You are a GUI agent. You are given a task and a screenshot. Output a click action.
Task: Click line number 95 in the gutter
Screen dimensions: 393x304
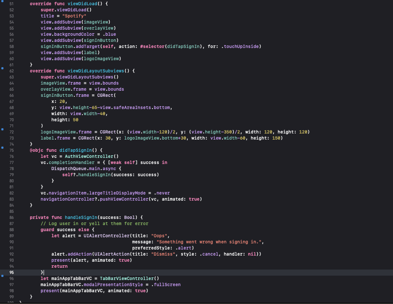pos(11,273)
